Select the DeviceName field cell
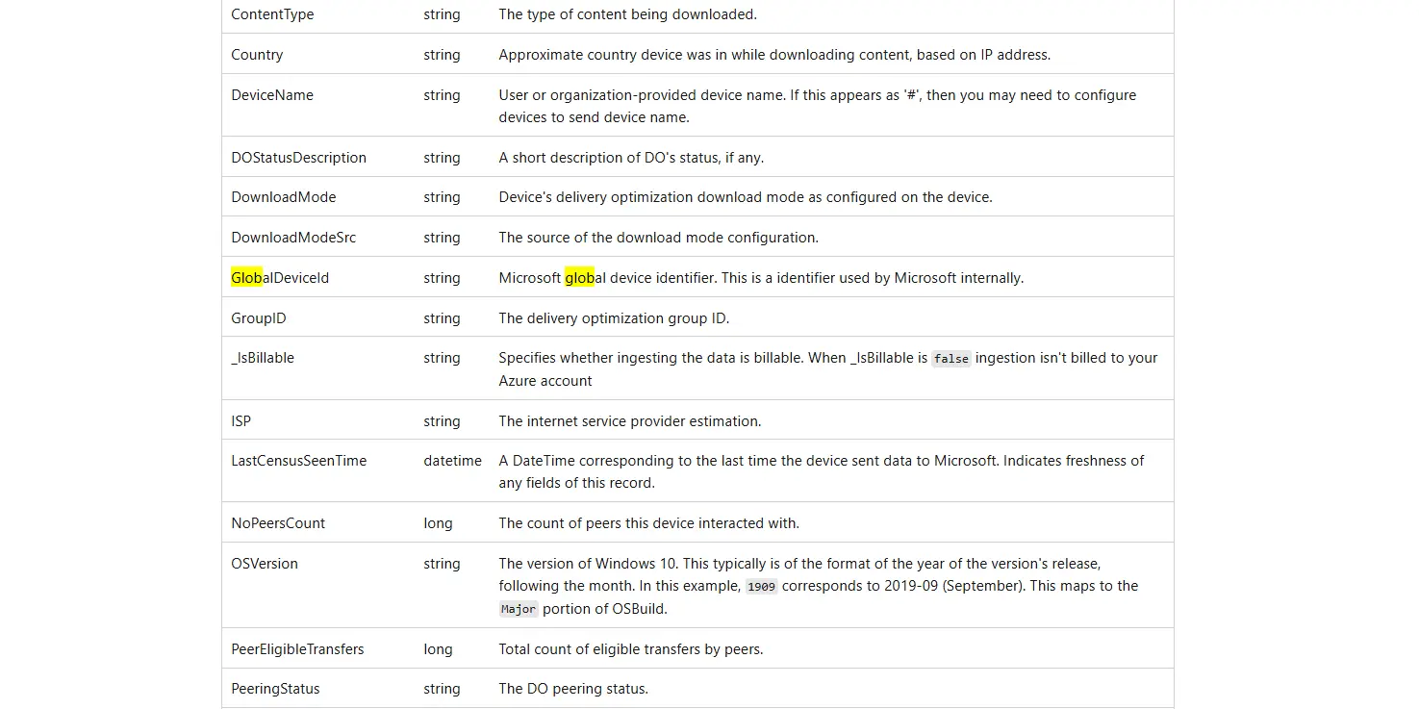The height and width of the screenshot is (709, 1419). point(272,95)
